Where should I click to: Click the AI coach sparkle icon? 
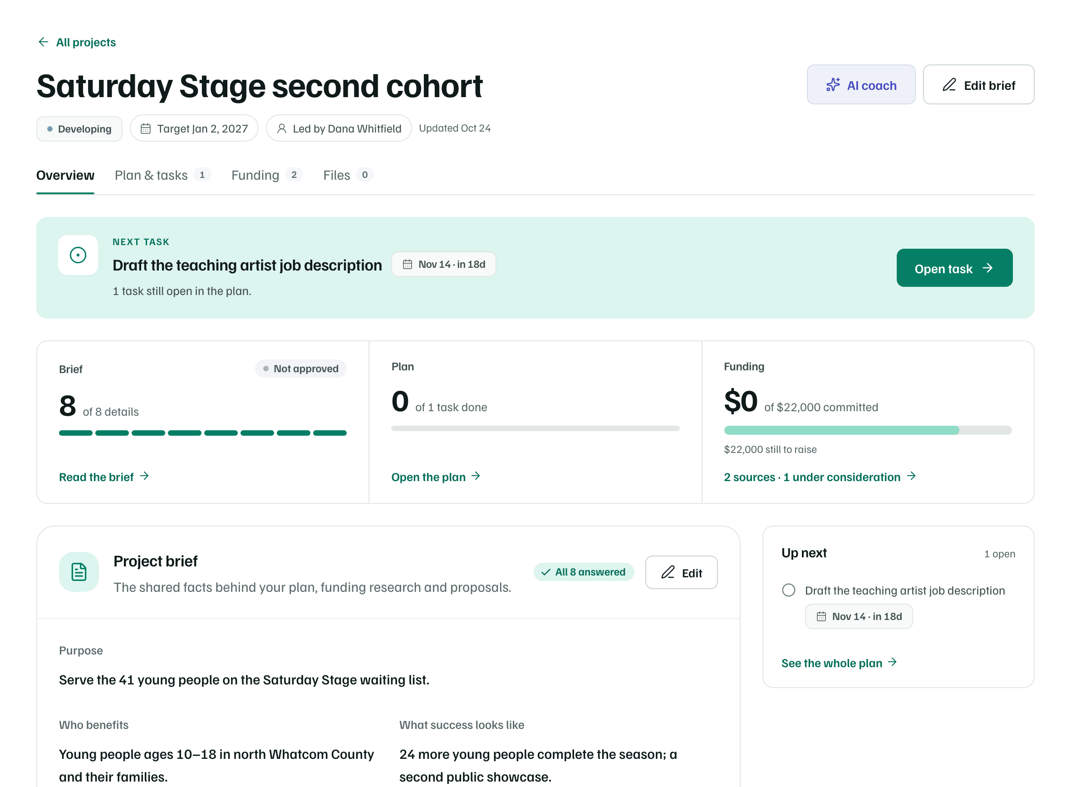pos(833,85)
